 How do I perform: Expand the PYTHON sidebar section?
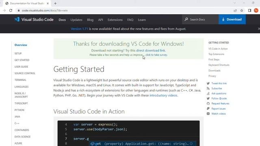[19, 110]
